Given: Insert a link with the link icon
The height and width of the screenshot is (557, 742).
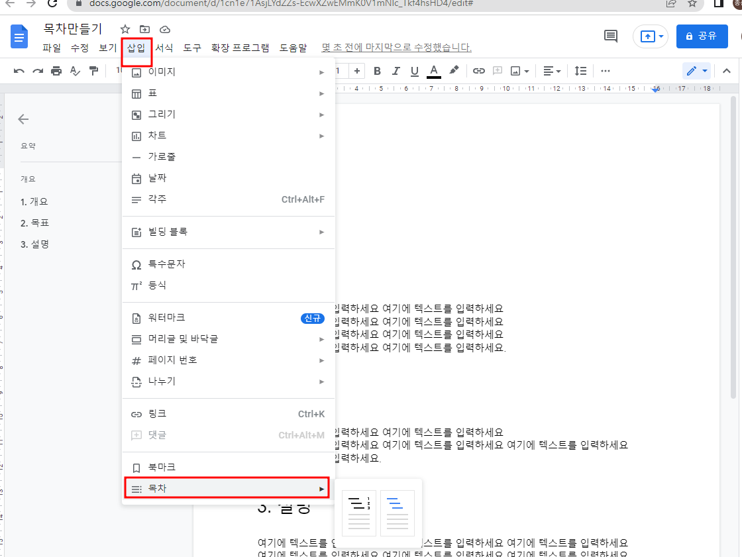Looking at the screenshot, I should click(x=479, y=71).
